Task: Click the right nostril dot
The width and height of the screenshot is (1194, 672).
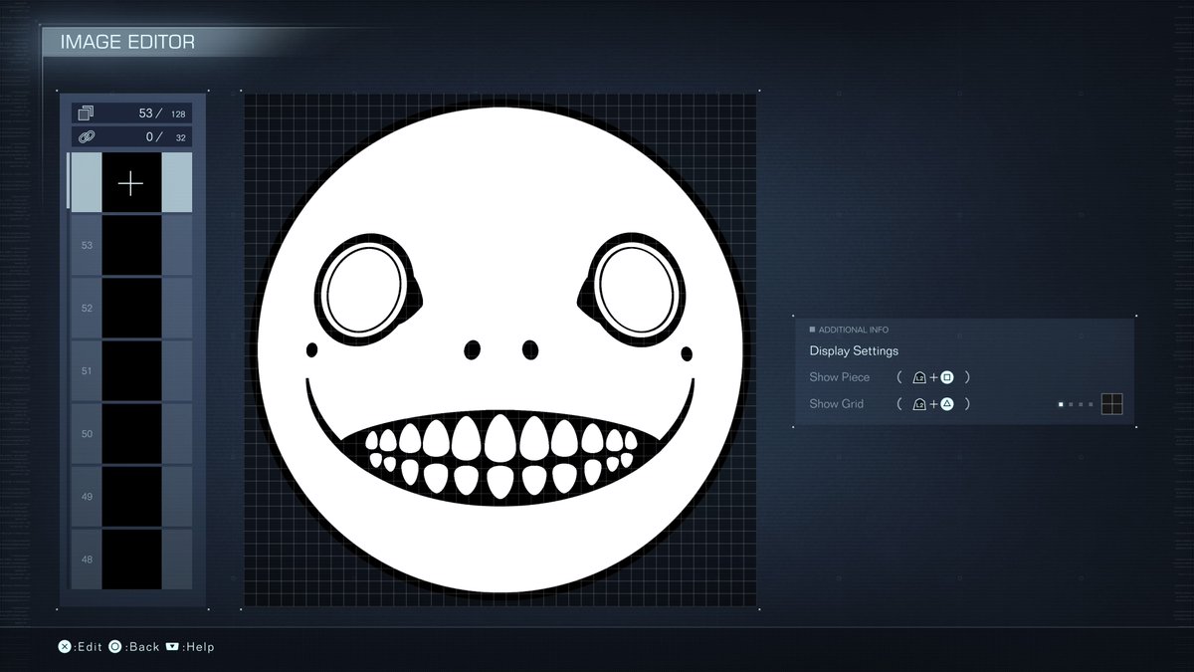Action: pos(530,349)
